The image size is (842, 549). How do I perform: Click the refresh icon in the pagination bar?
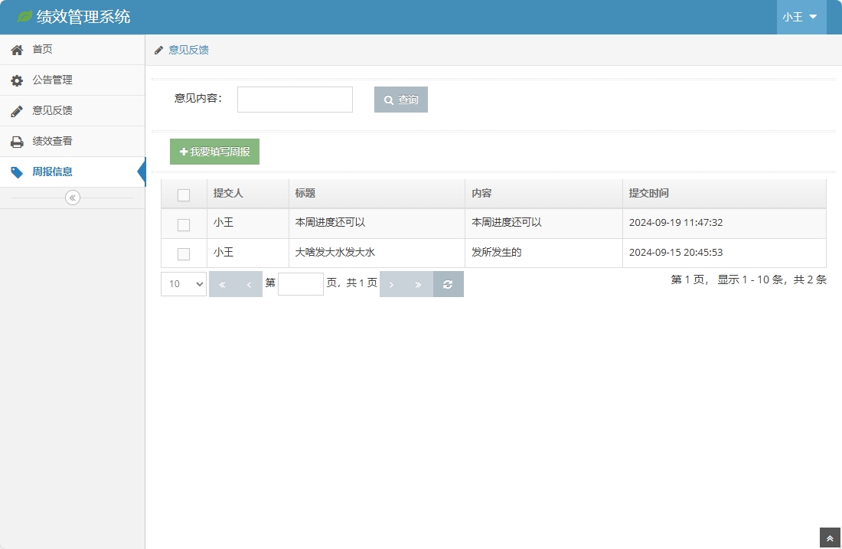pos(448,283)
